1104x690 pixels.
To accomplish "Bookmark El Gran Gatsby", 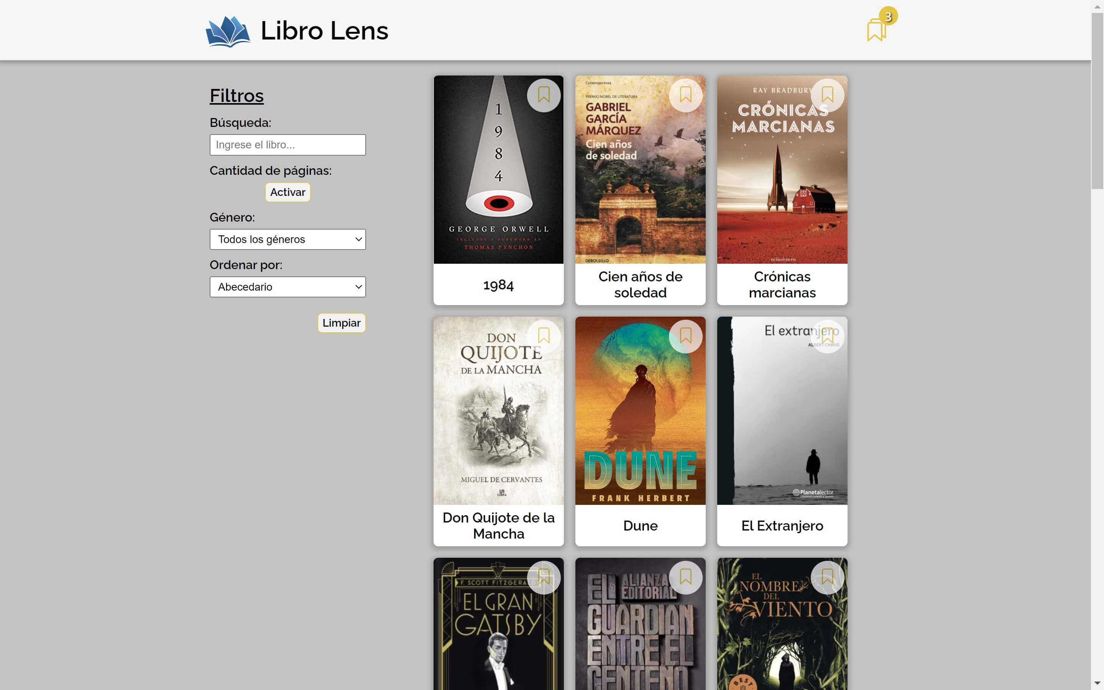I will [x=543, y=577].
